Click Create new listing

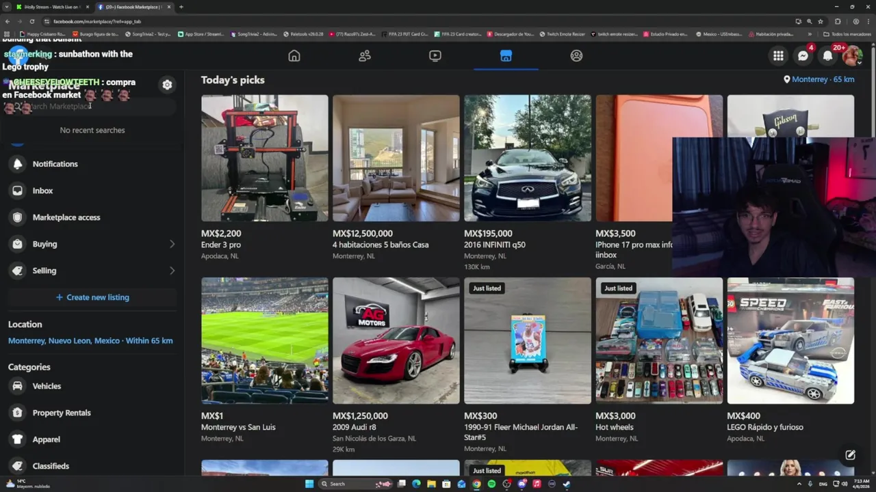[x=92, y=297]
